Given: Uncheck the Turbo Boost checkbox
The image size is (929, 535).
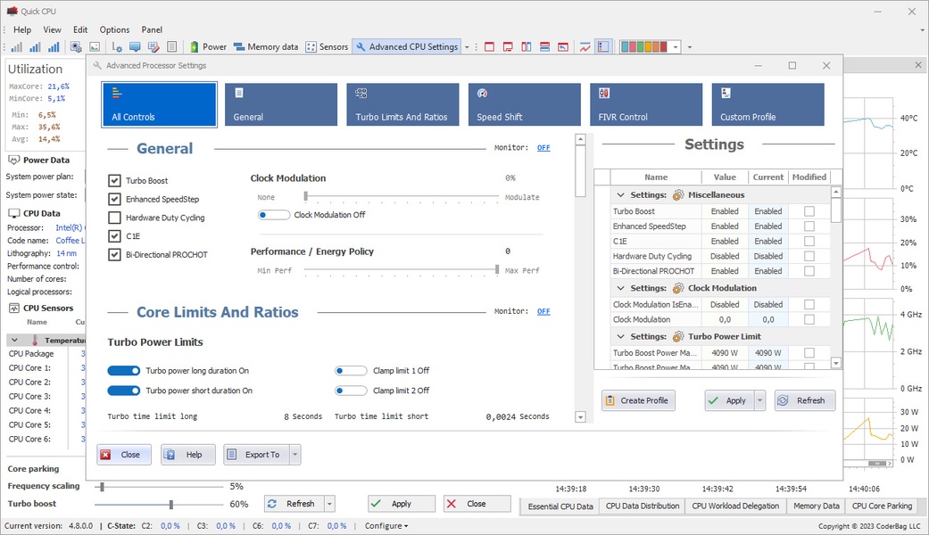Looking at the screenshot, I should coord(114,181).
